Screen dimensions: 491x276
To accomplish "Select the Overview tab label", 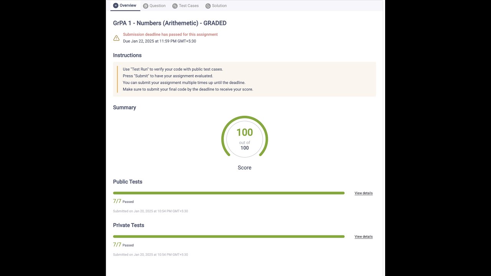I will [128, 5].
